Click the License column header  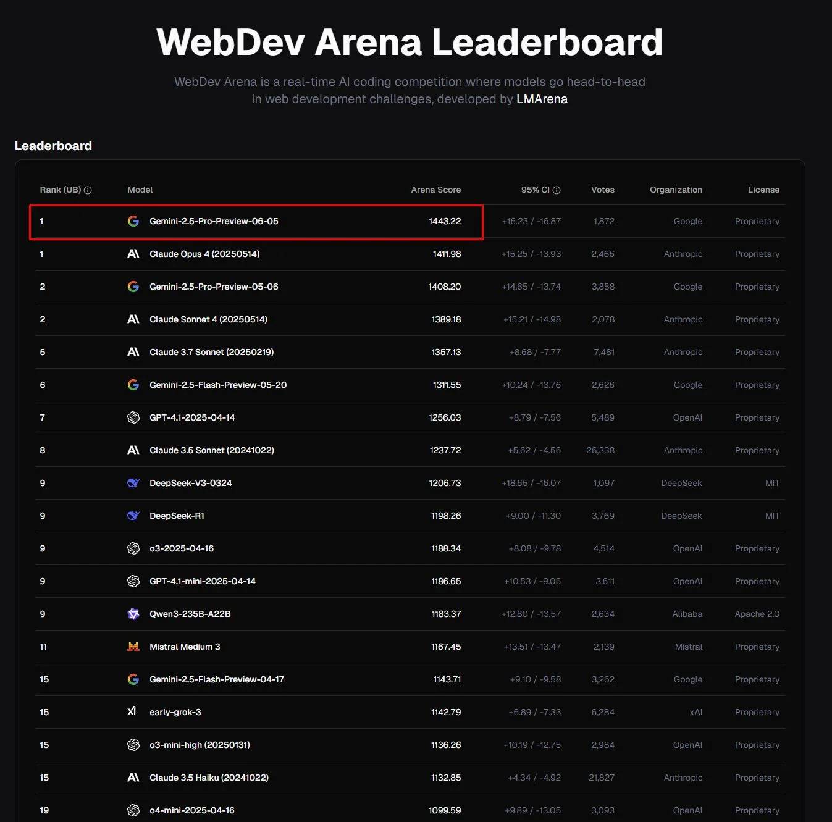click(763, 190)
